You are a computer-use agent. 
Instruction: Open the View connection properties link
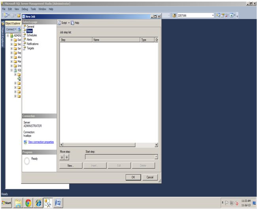click(41, 142)
